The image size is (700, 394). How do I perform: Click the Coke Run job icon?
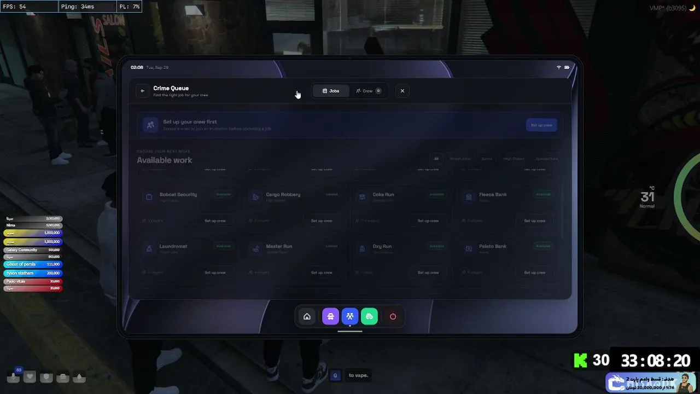pyautogui.click(x=362, y=196)
